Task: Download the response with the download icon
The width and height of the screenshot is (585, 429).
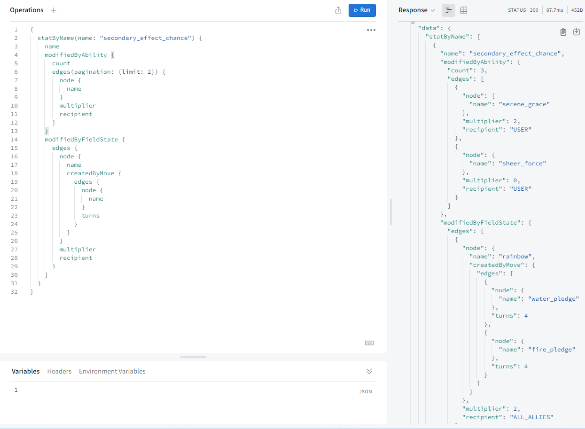Action: tap(577, 32)
